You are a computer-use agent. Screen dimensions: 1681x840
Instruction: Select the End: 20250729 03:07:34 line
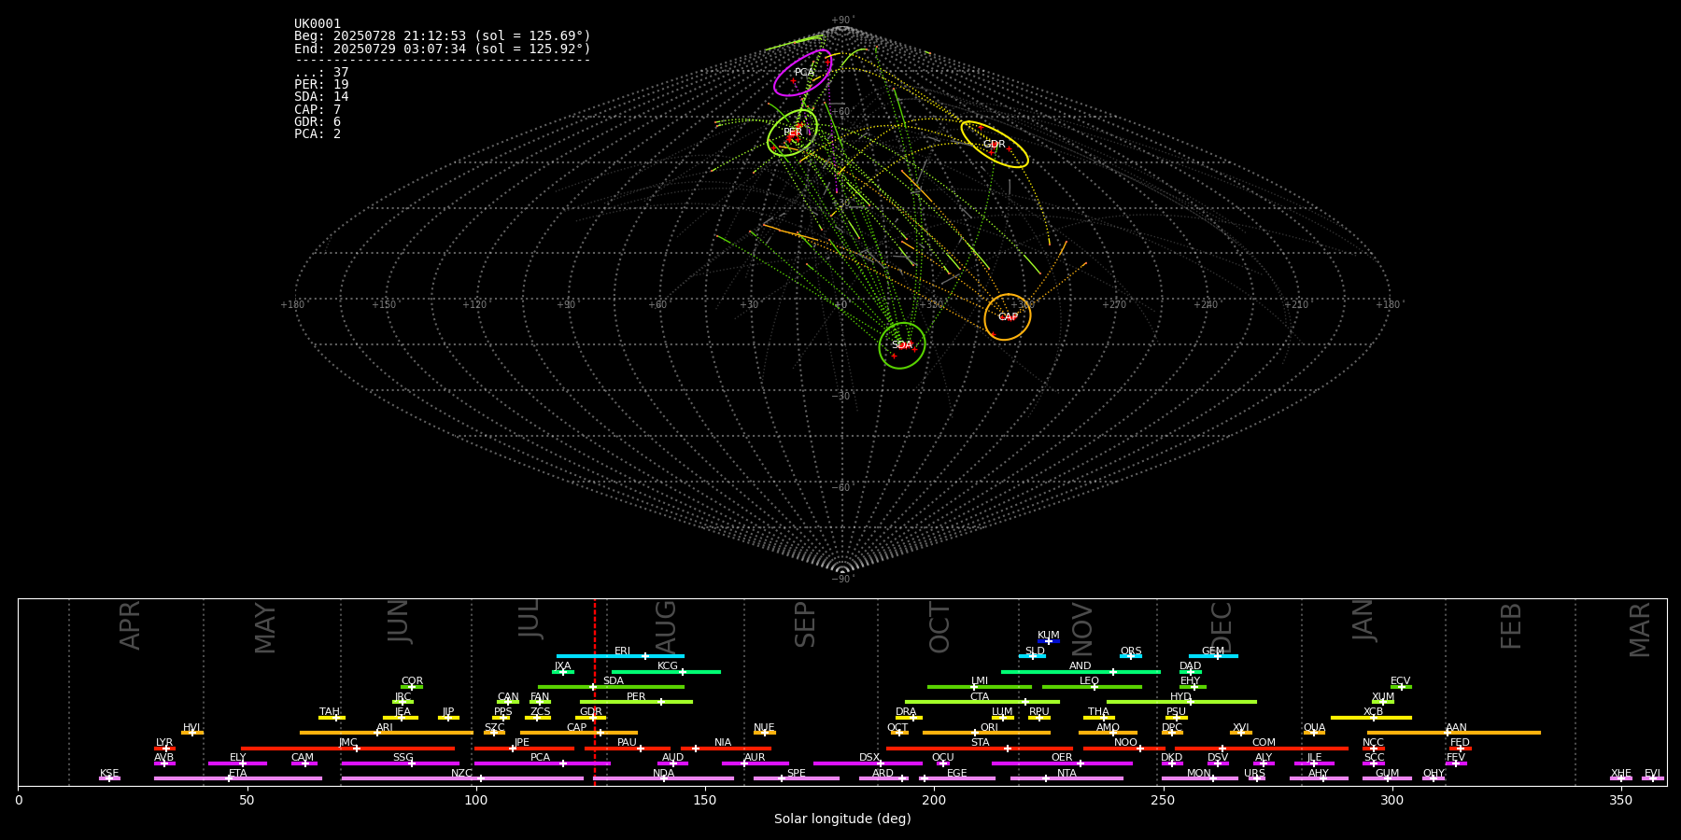[x=443, y=49]
